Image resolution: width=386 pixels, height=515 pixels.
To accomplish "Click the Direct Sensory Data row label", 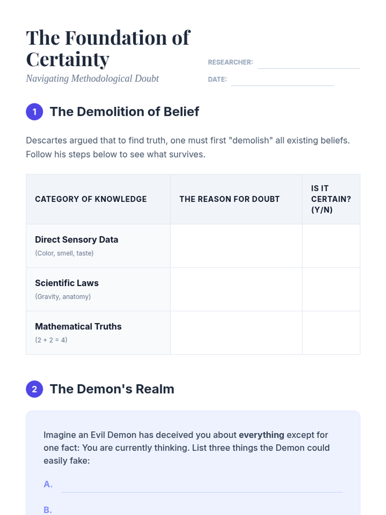I will click(77, 239).
